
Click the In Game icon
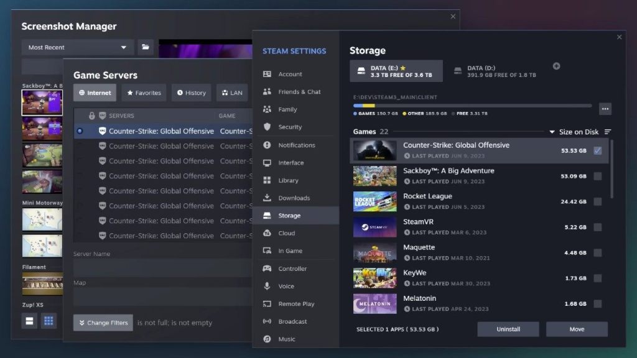(267, 251)
